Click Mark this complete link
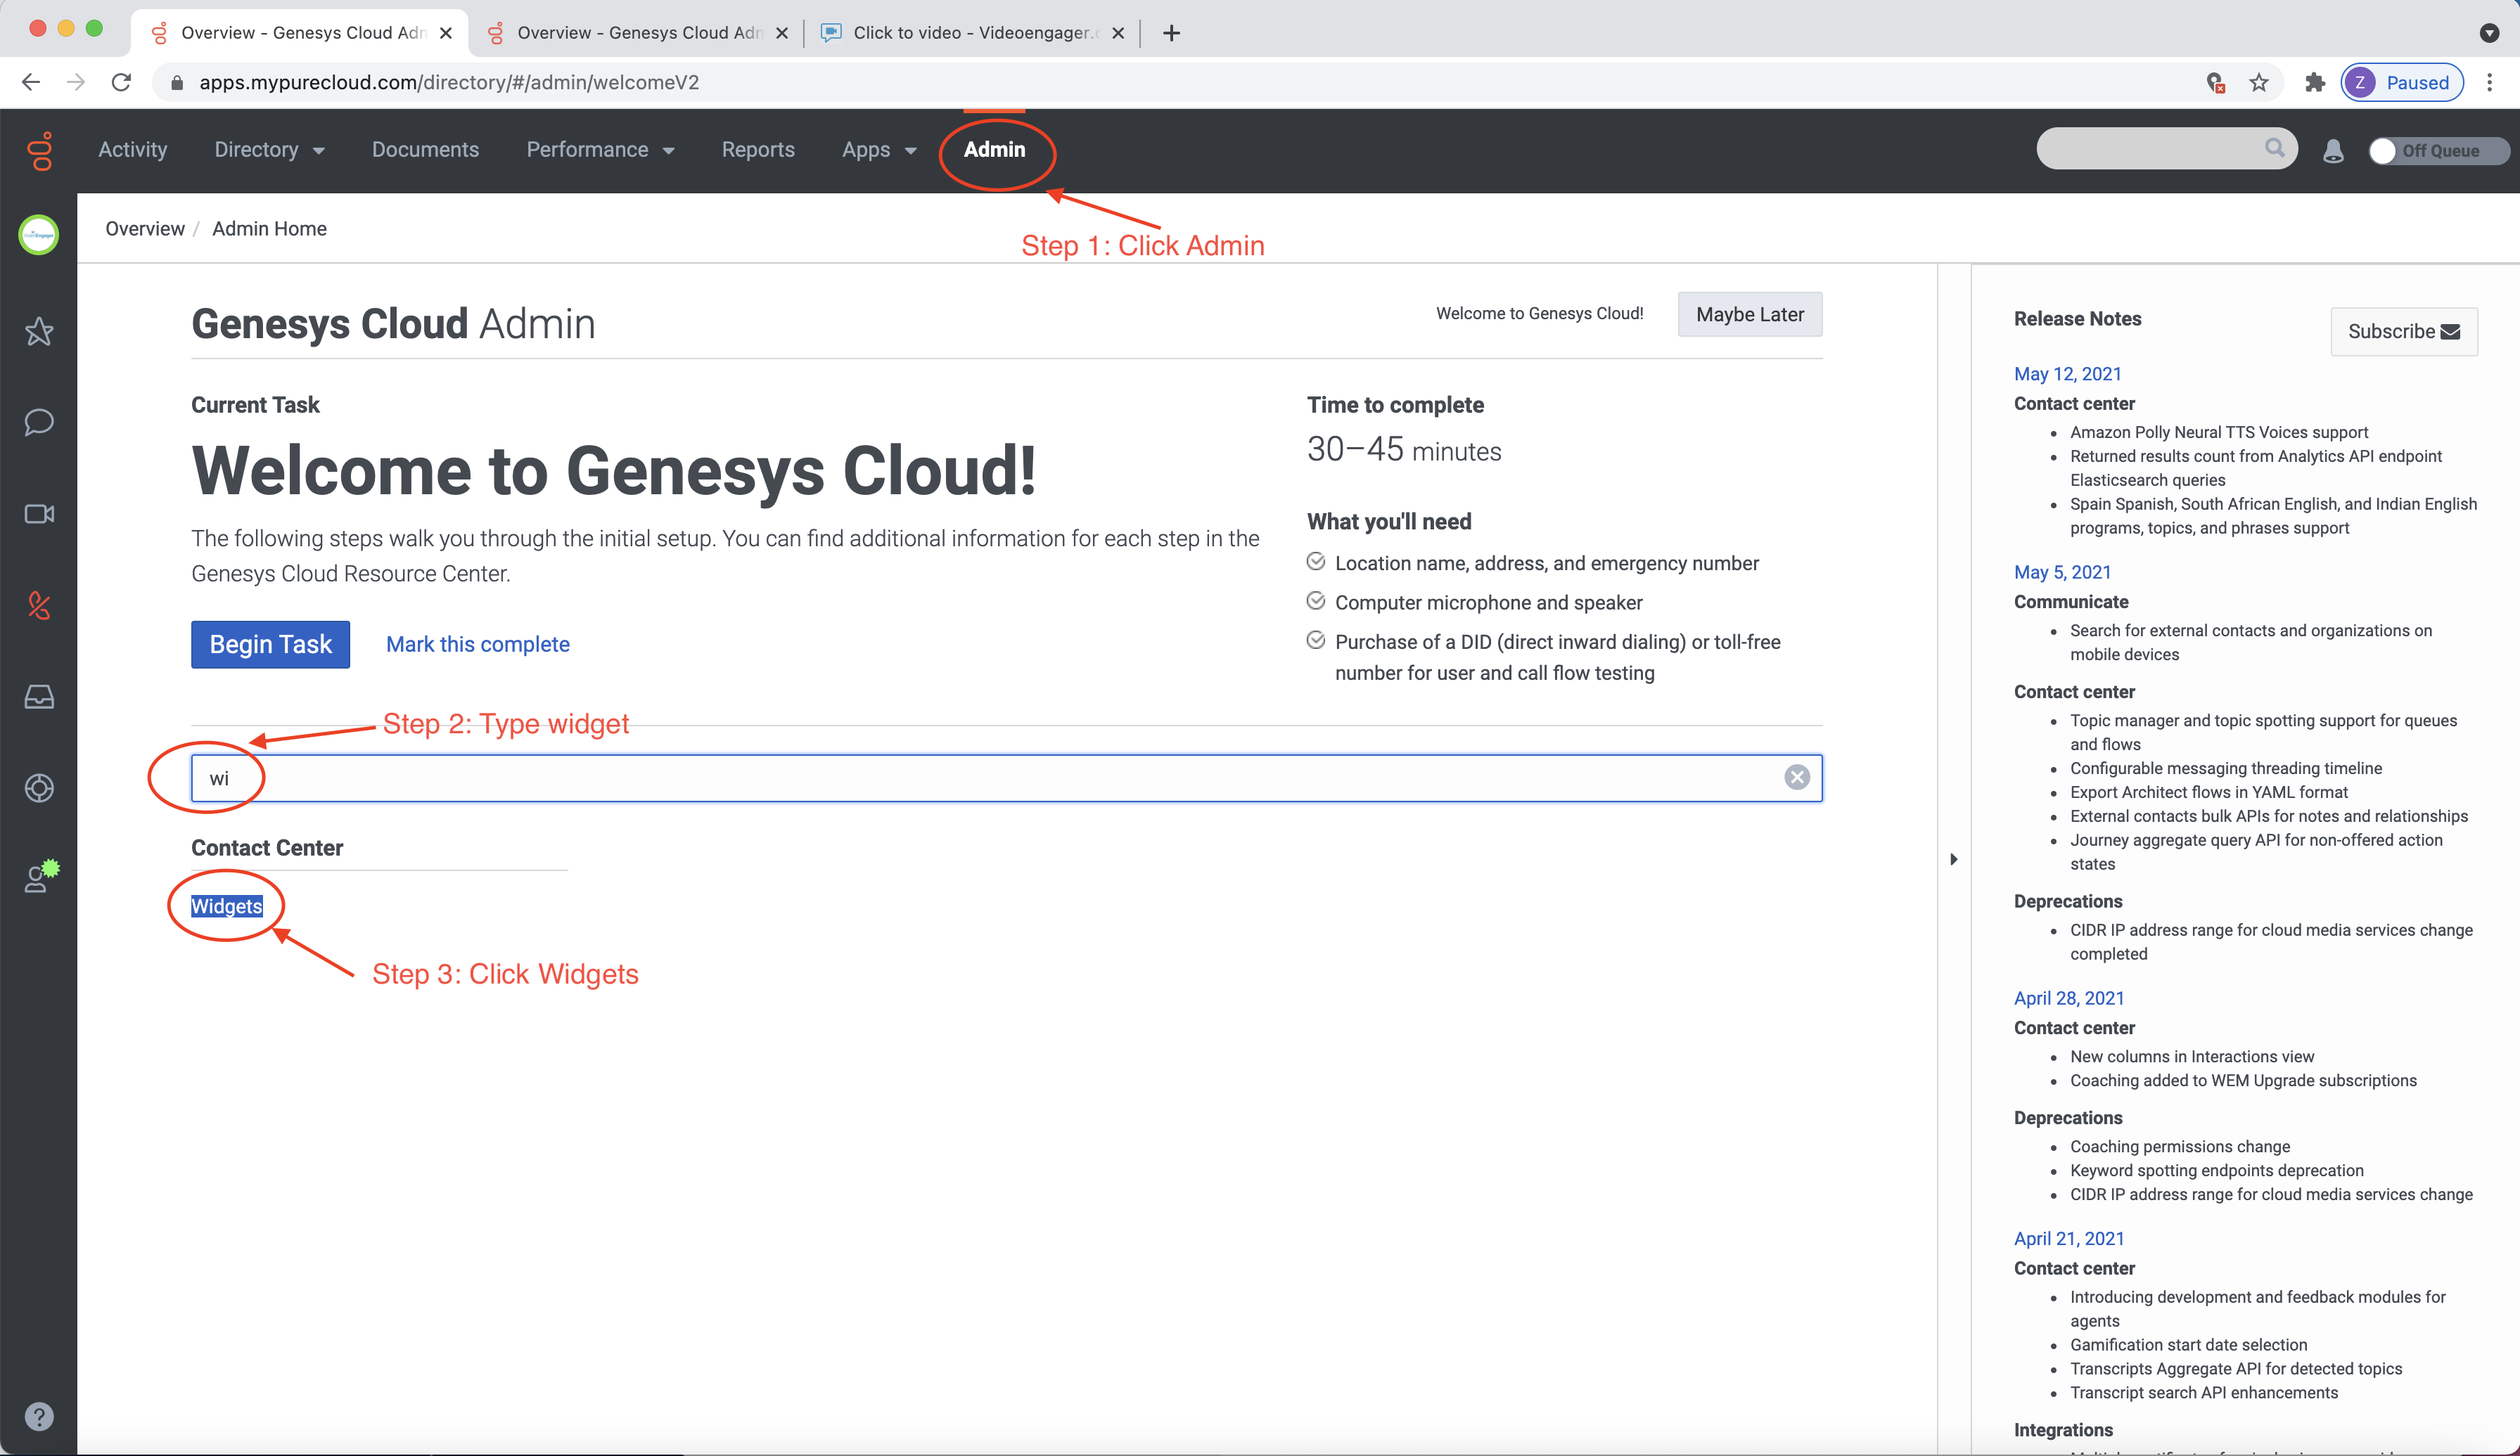 [x=478, y=645]
